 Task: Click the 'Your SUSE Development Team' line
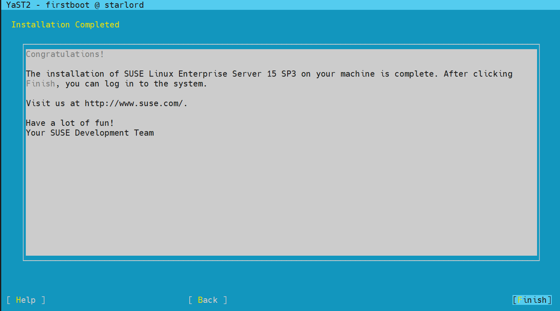[x=90, y=133]
